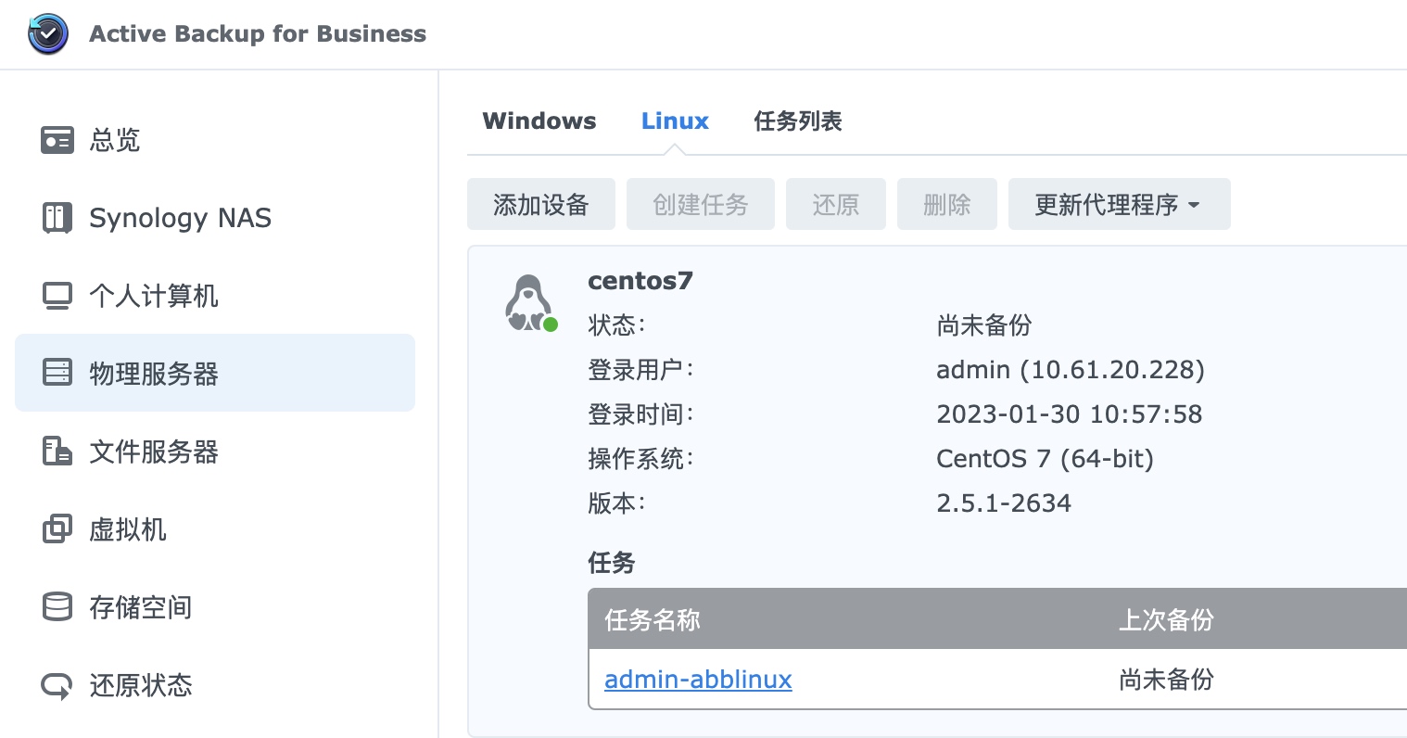Click the version value 2.5.1-2634
Viewport: 1407px width, 738px height.
1004,503
